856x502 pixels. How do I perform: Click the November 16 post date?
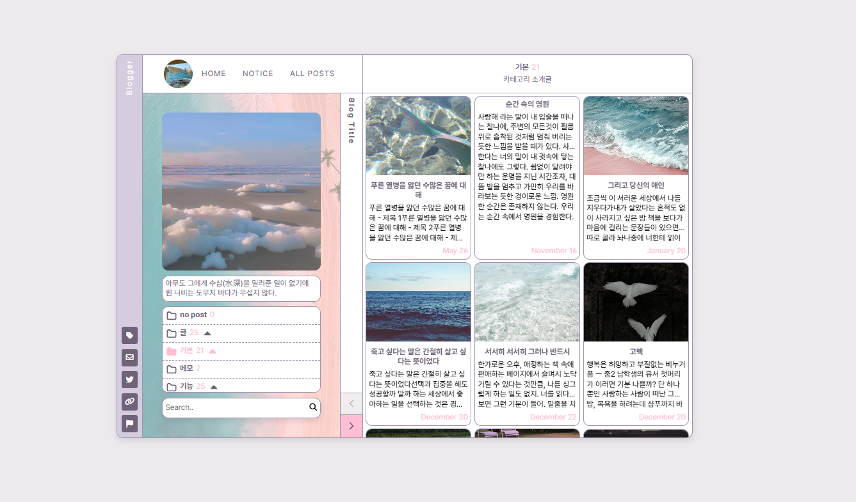point(554,251)
